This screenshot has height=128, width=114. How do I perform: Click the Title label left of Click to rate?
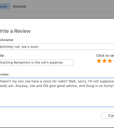coord(2,56)
